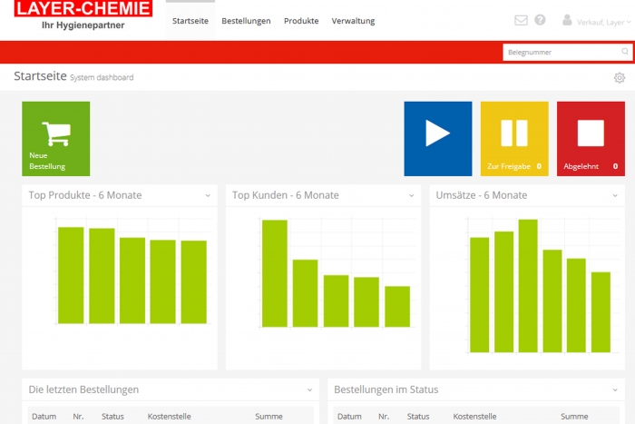Open the Produkte menu item
Viewport: 635px width, 424px height.
click(x=301, y=21)
